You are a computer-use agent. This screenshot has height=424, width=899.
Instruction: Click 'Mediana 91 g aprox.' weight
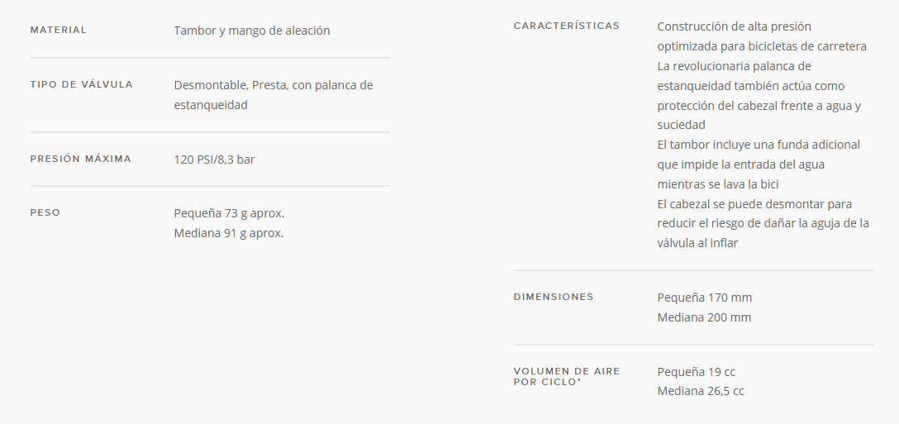[x=229, y=233]
